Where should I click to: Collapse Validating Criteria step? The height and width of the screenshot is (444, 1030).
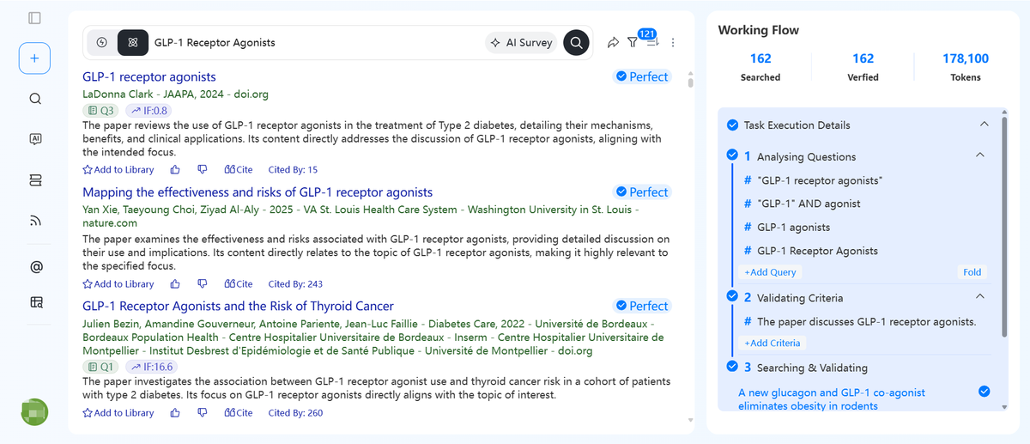pyautogui.click(x=979, y=297)
